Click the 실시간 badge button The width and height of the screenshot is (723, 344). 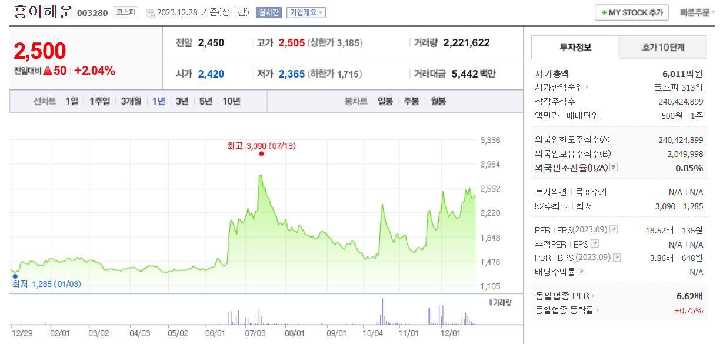tap(269, 13)
